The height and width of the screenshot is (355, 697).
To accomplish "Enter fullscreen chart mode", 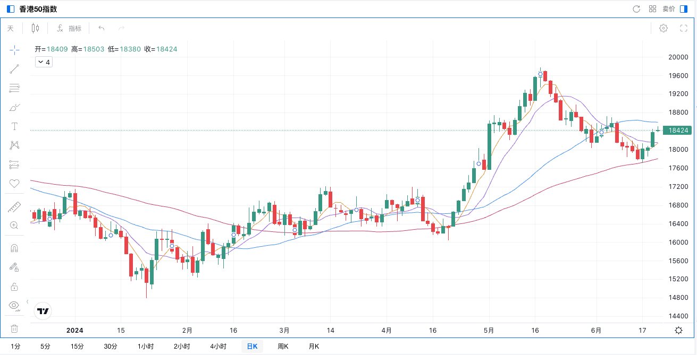I will tap(684, 28).
